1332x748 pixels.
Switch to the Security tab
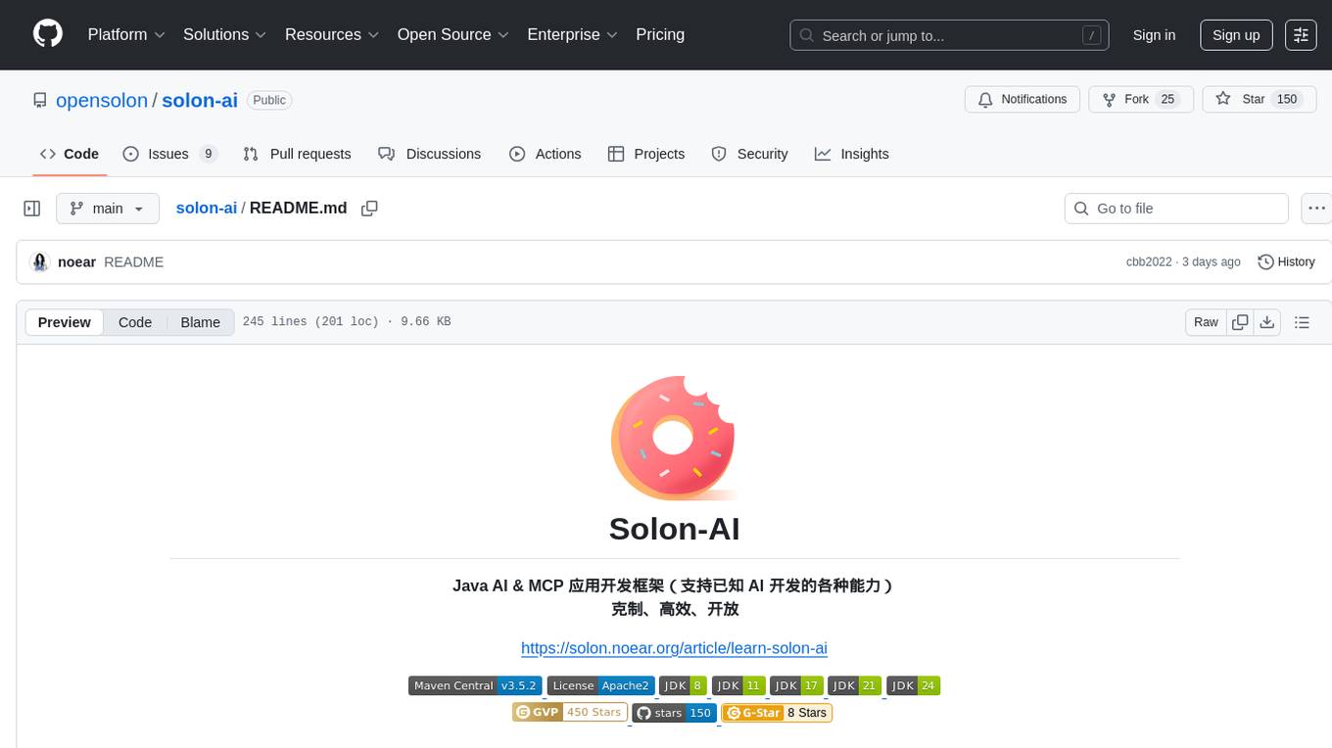[x=749, y=154]
